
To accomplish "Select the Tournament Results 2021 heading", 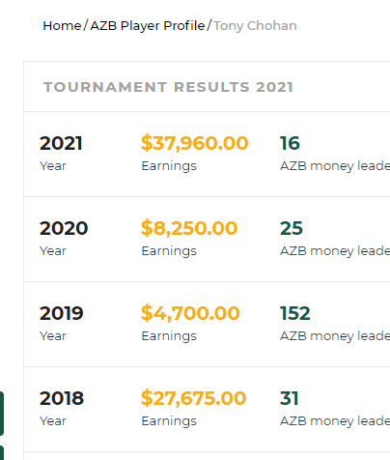I will click(168, 87).
